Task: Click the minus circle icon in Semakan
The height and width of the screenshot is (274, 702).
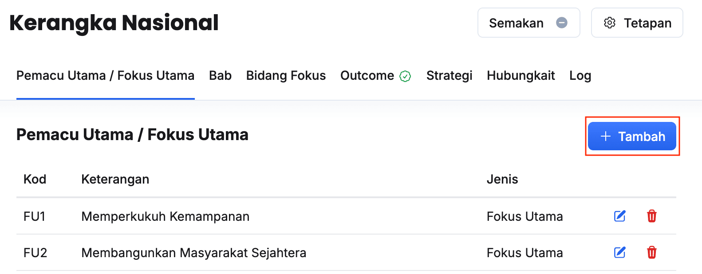Action: coord(562,23)
